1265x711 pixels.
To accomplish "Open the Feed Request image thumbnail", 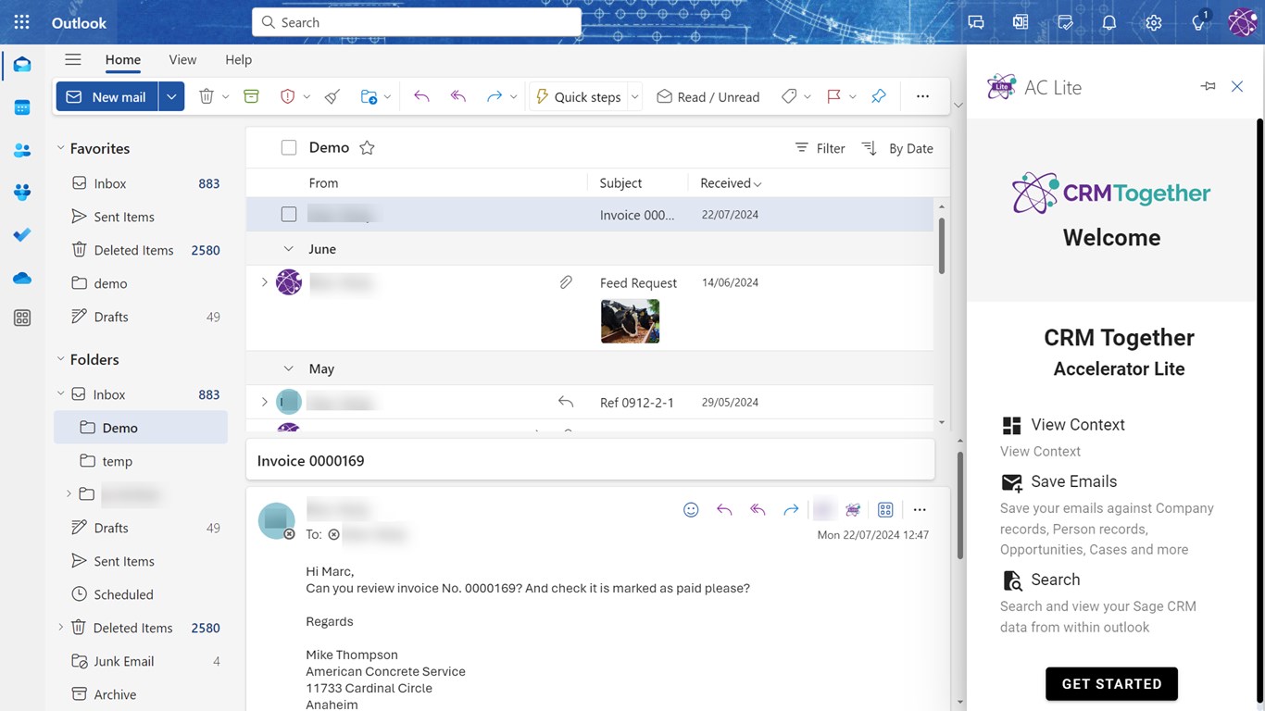I will (630, 321).
